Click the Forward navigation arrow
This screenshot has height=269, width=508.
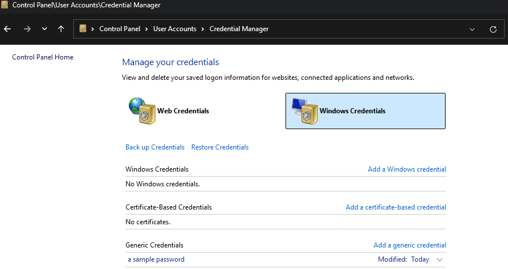27,29
